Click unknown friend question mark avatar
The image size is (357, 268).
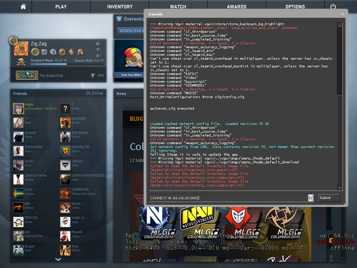[x=65, y=109]
